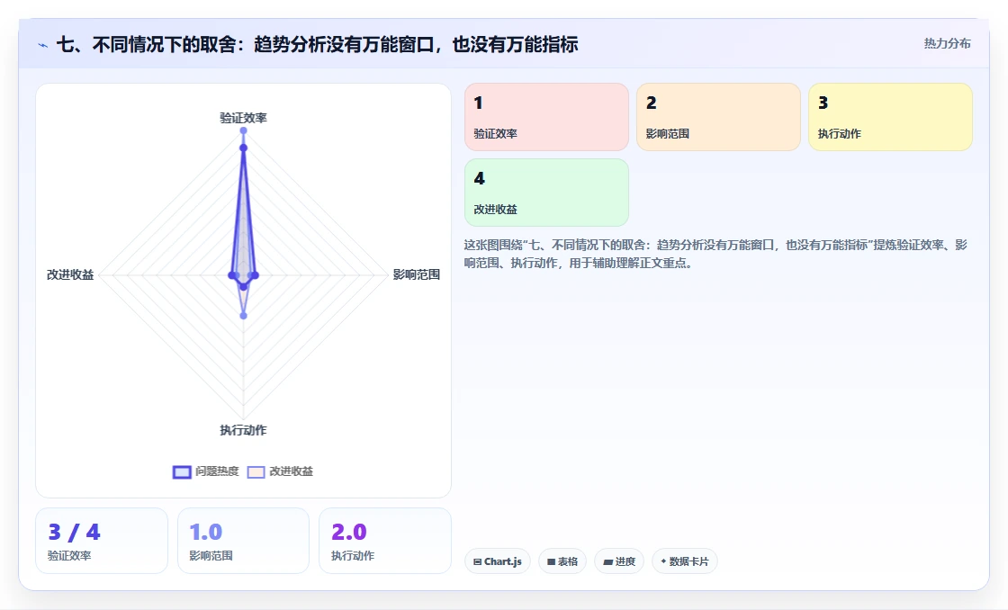1008x610 pixels.
Task: Click the 热力分布 label in the header
Action: pos(947,44)
